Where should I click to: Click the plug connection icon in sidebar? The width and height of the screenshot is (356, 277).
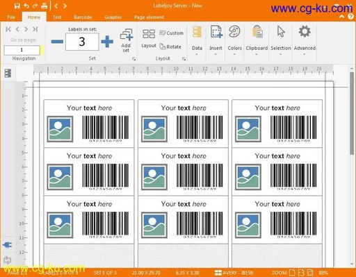(x=7, y=245)
